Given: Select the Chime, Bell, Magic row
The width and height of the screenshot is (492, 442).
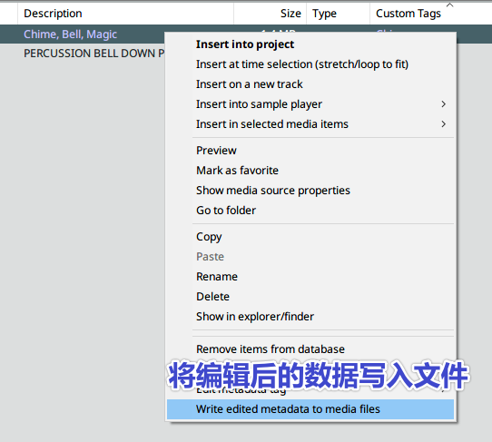Looking at the screenshot, I should tap(83, 34).
